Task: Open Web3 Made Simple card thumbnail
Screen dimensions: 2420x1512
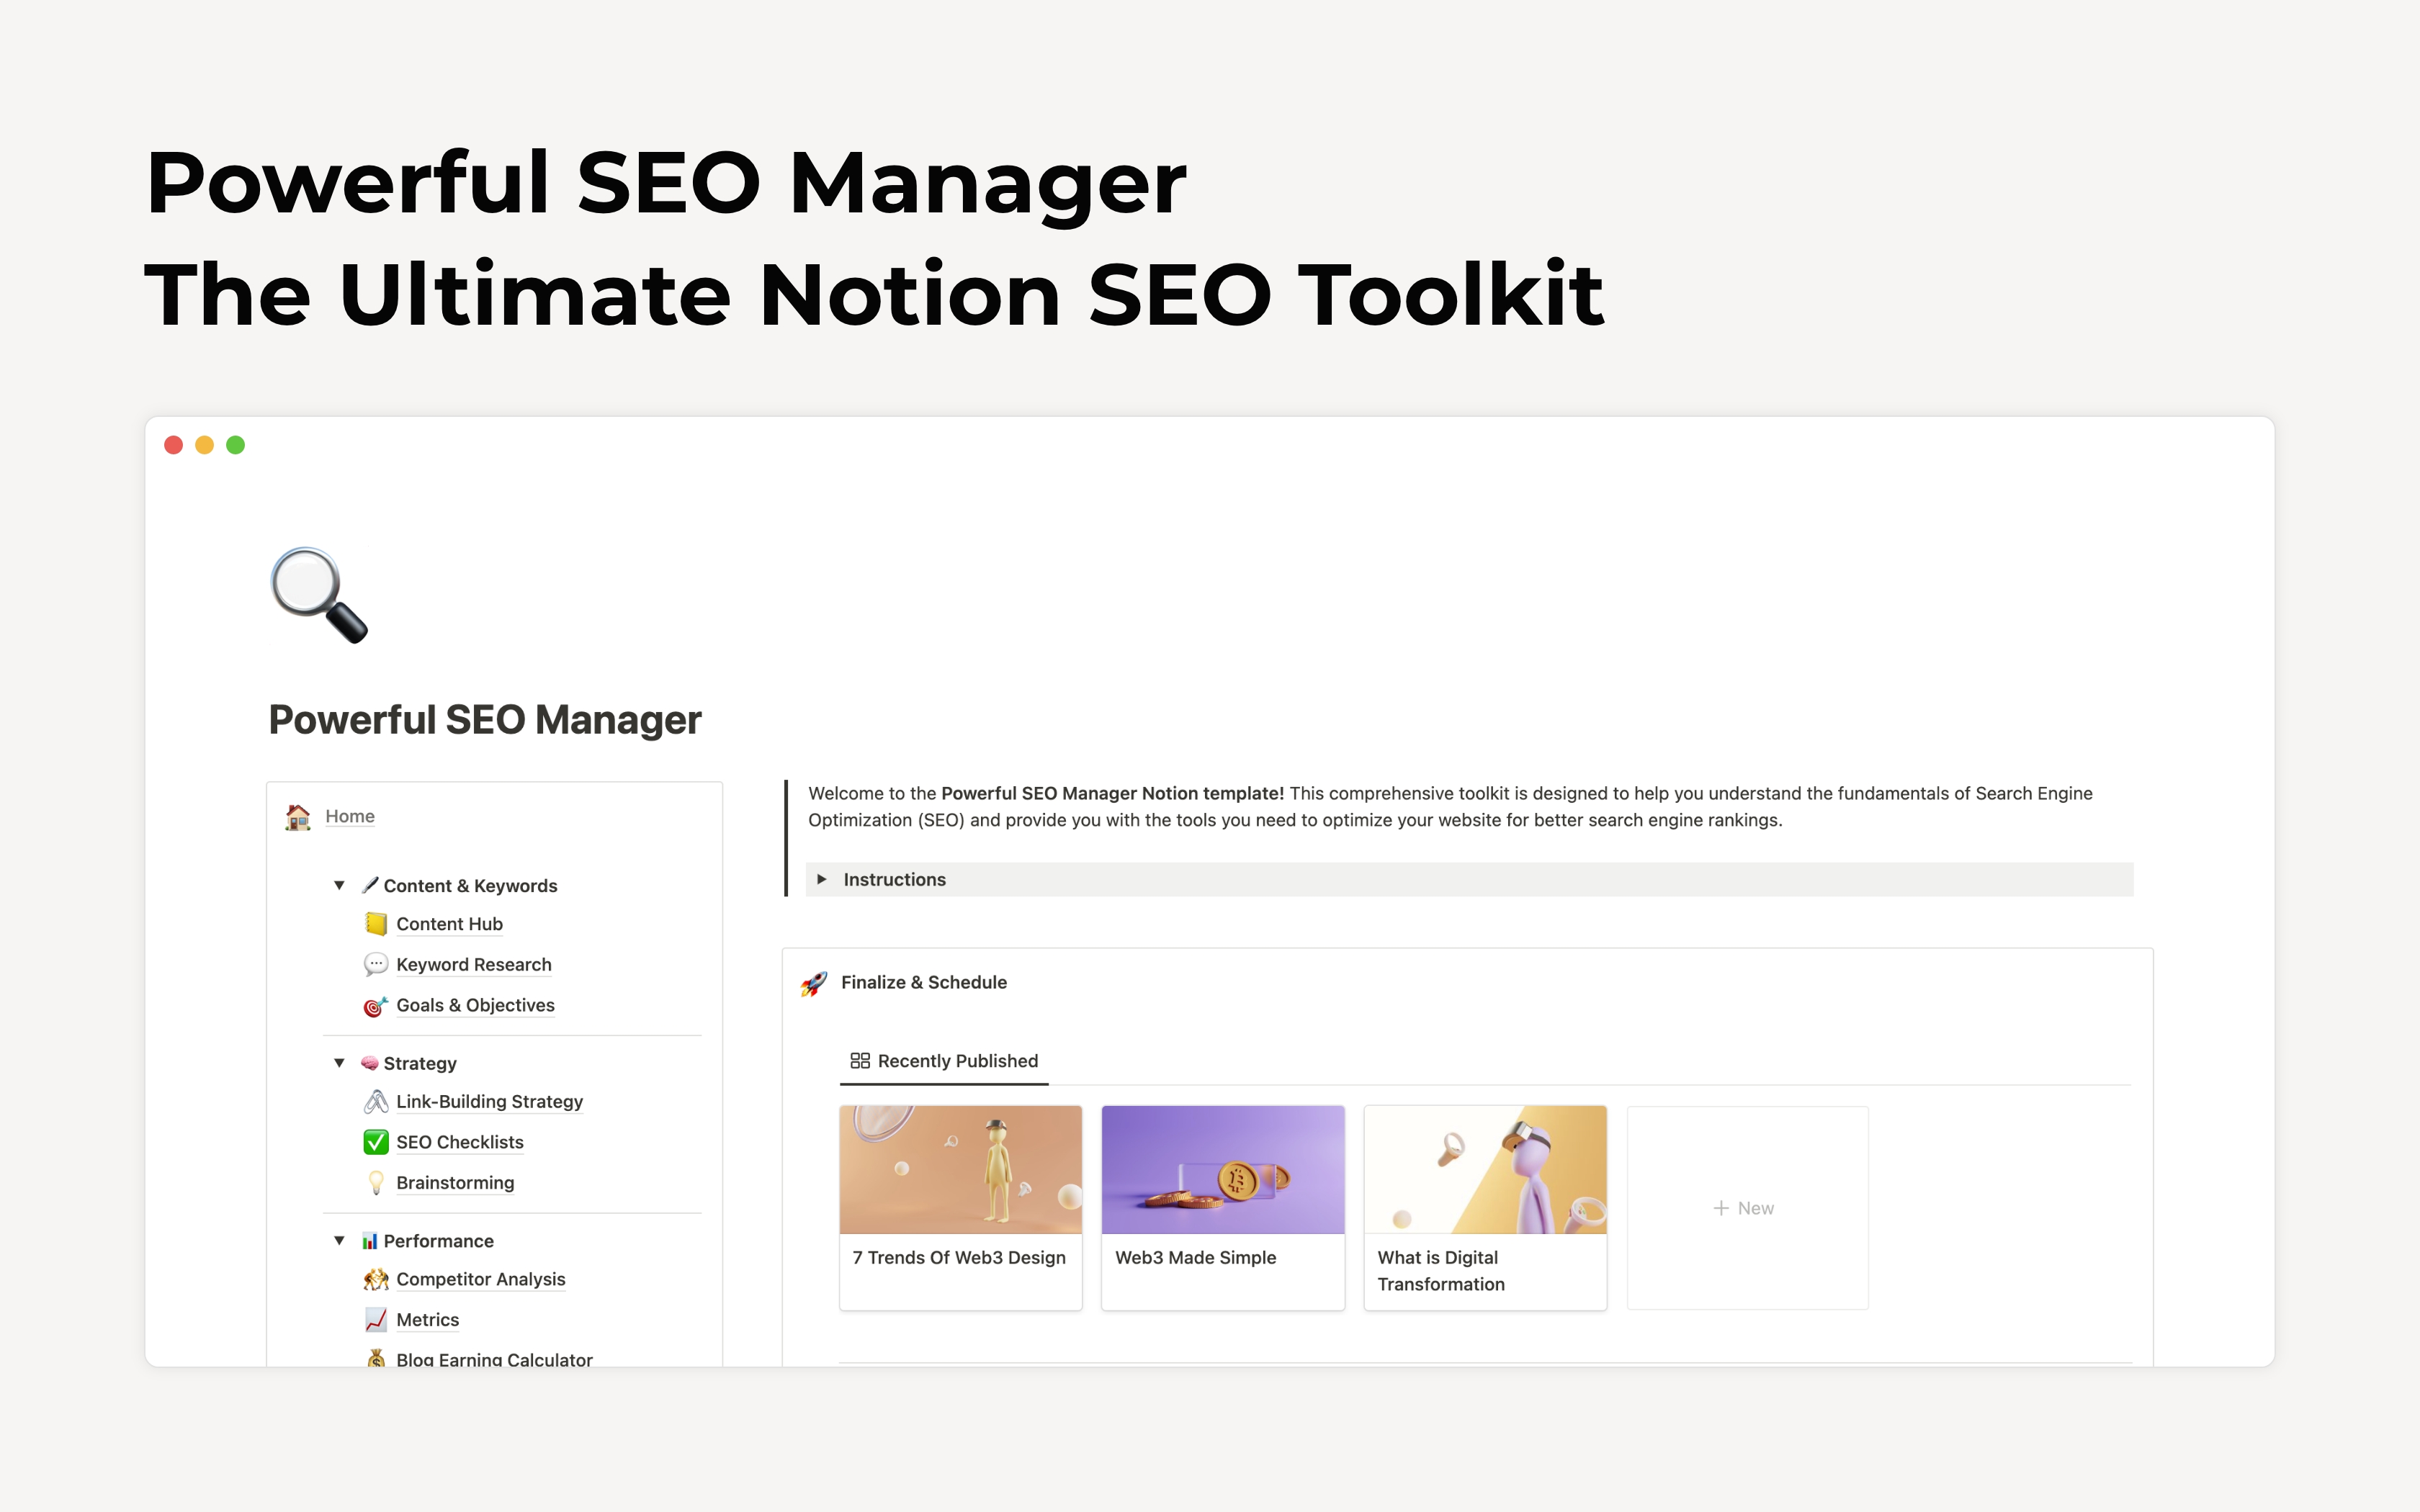Action: [x=1223, y=1169]
